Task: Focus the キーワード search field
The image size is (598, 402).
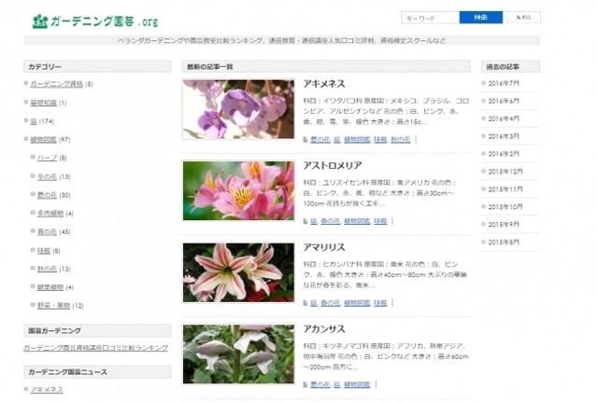Action: coord(430,18)
